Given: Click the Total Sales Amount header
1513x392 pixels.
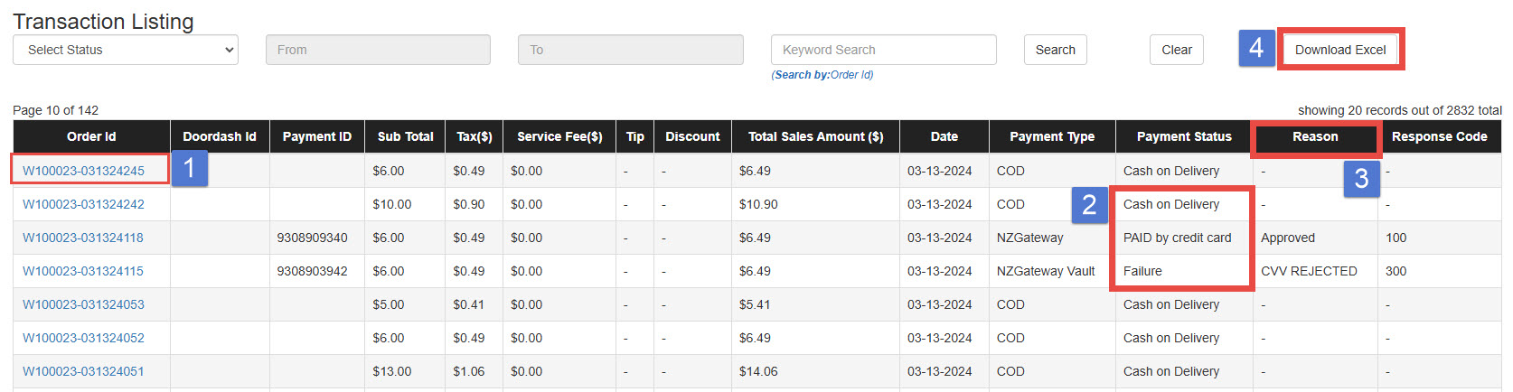Looking at the screenshot, I should pyautogui.click(x=815, y=136).
